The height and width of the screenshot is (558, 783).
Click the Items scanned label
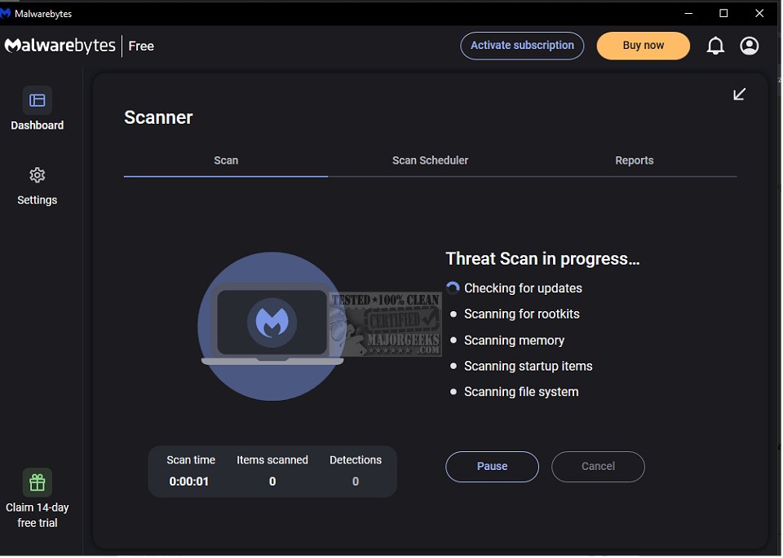272,459
